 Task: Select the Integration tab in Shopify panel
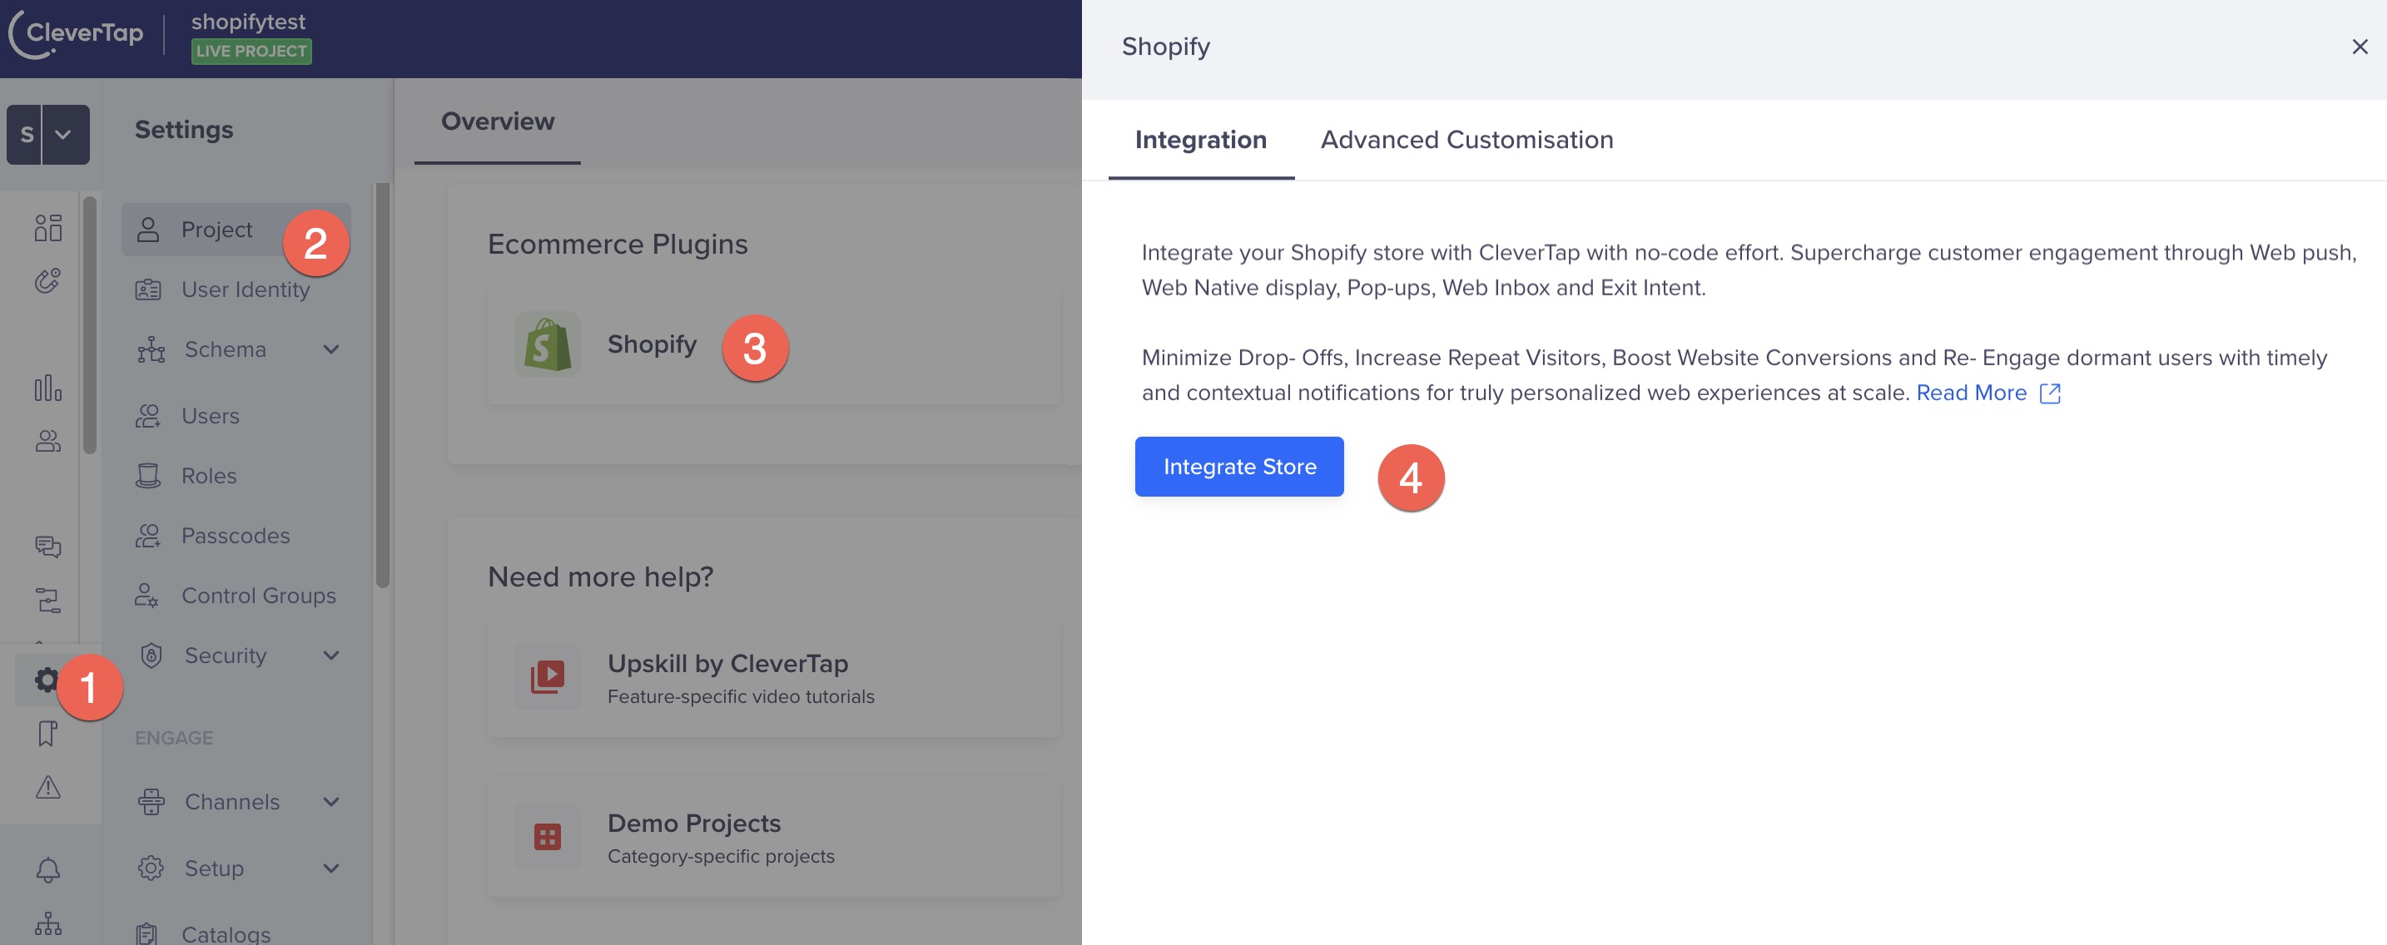pos(1201,138)
